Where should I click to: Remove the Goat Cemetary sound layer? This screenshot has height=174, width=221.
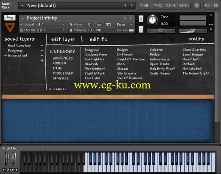pos(42,45)
